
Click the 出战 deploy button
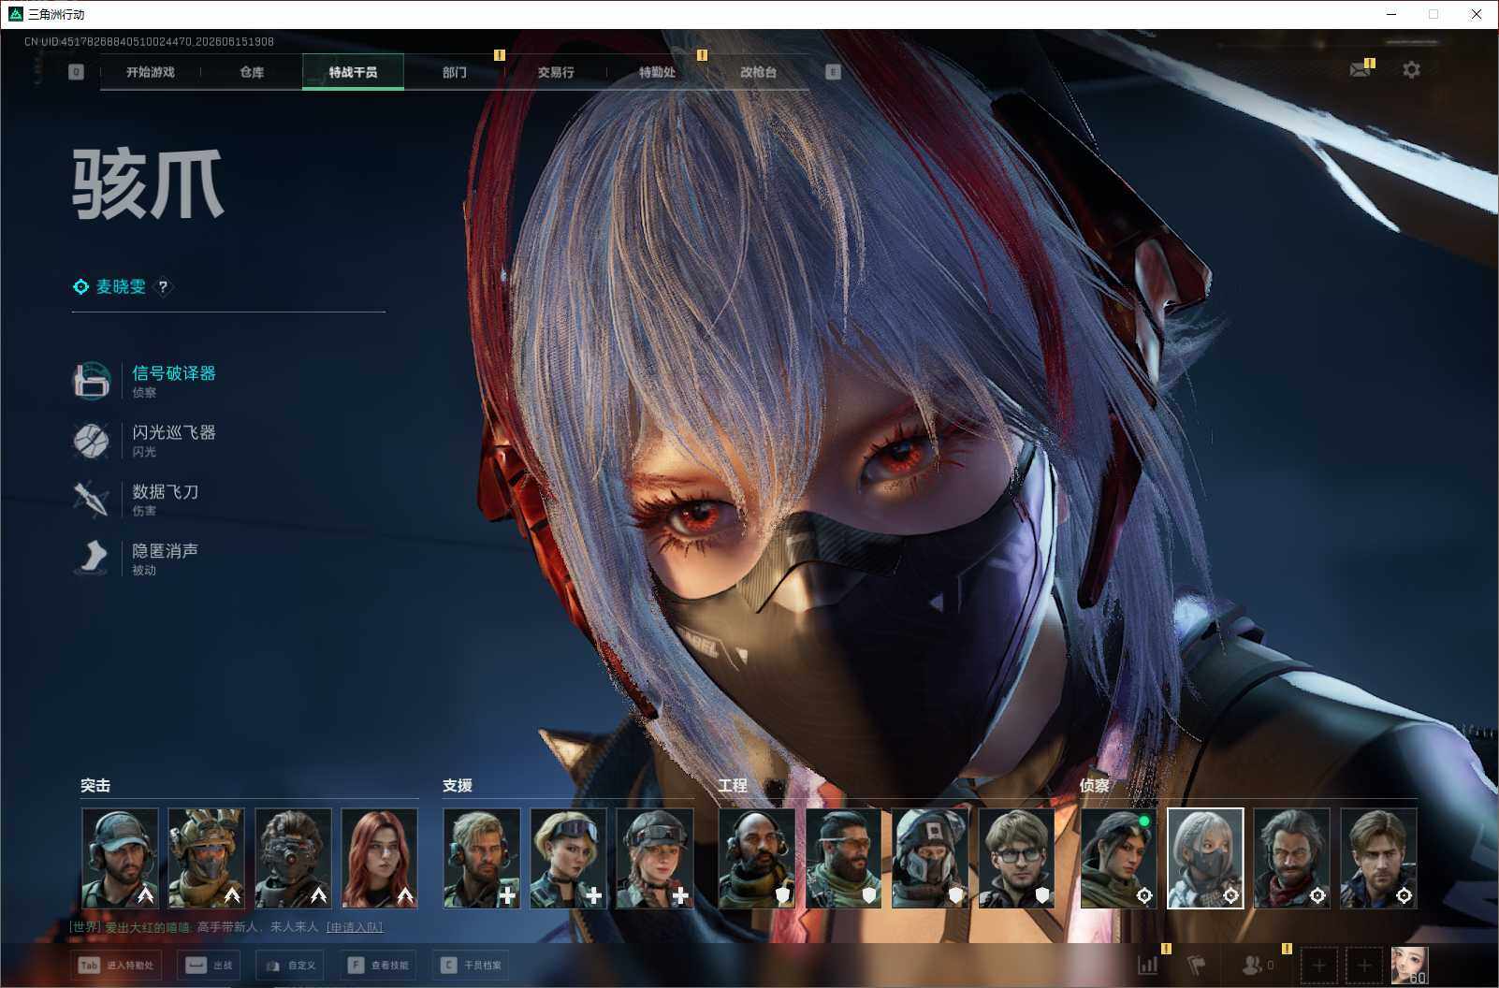(209, 965)
